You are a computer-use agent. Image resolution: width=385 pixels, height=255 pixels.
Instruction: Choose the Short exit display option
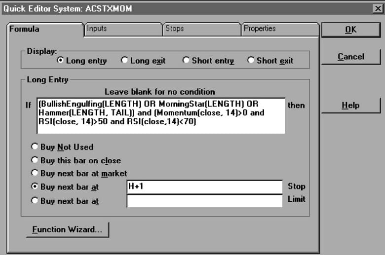pos(251,61)
